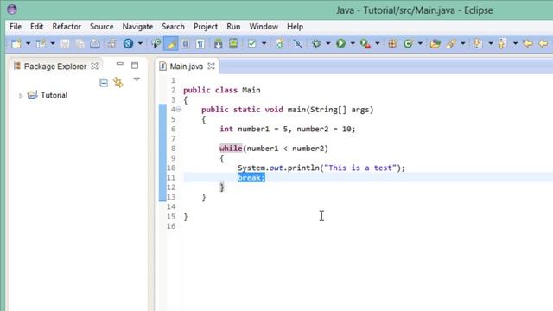Run the program with green play icon
The image size is (553, 311).
click(340, 44)
